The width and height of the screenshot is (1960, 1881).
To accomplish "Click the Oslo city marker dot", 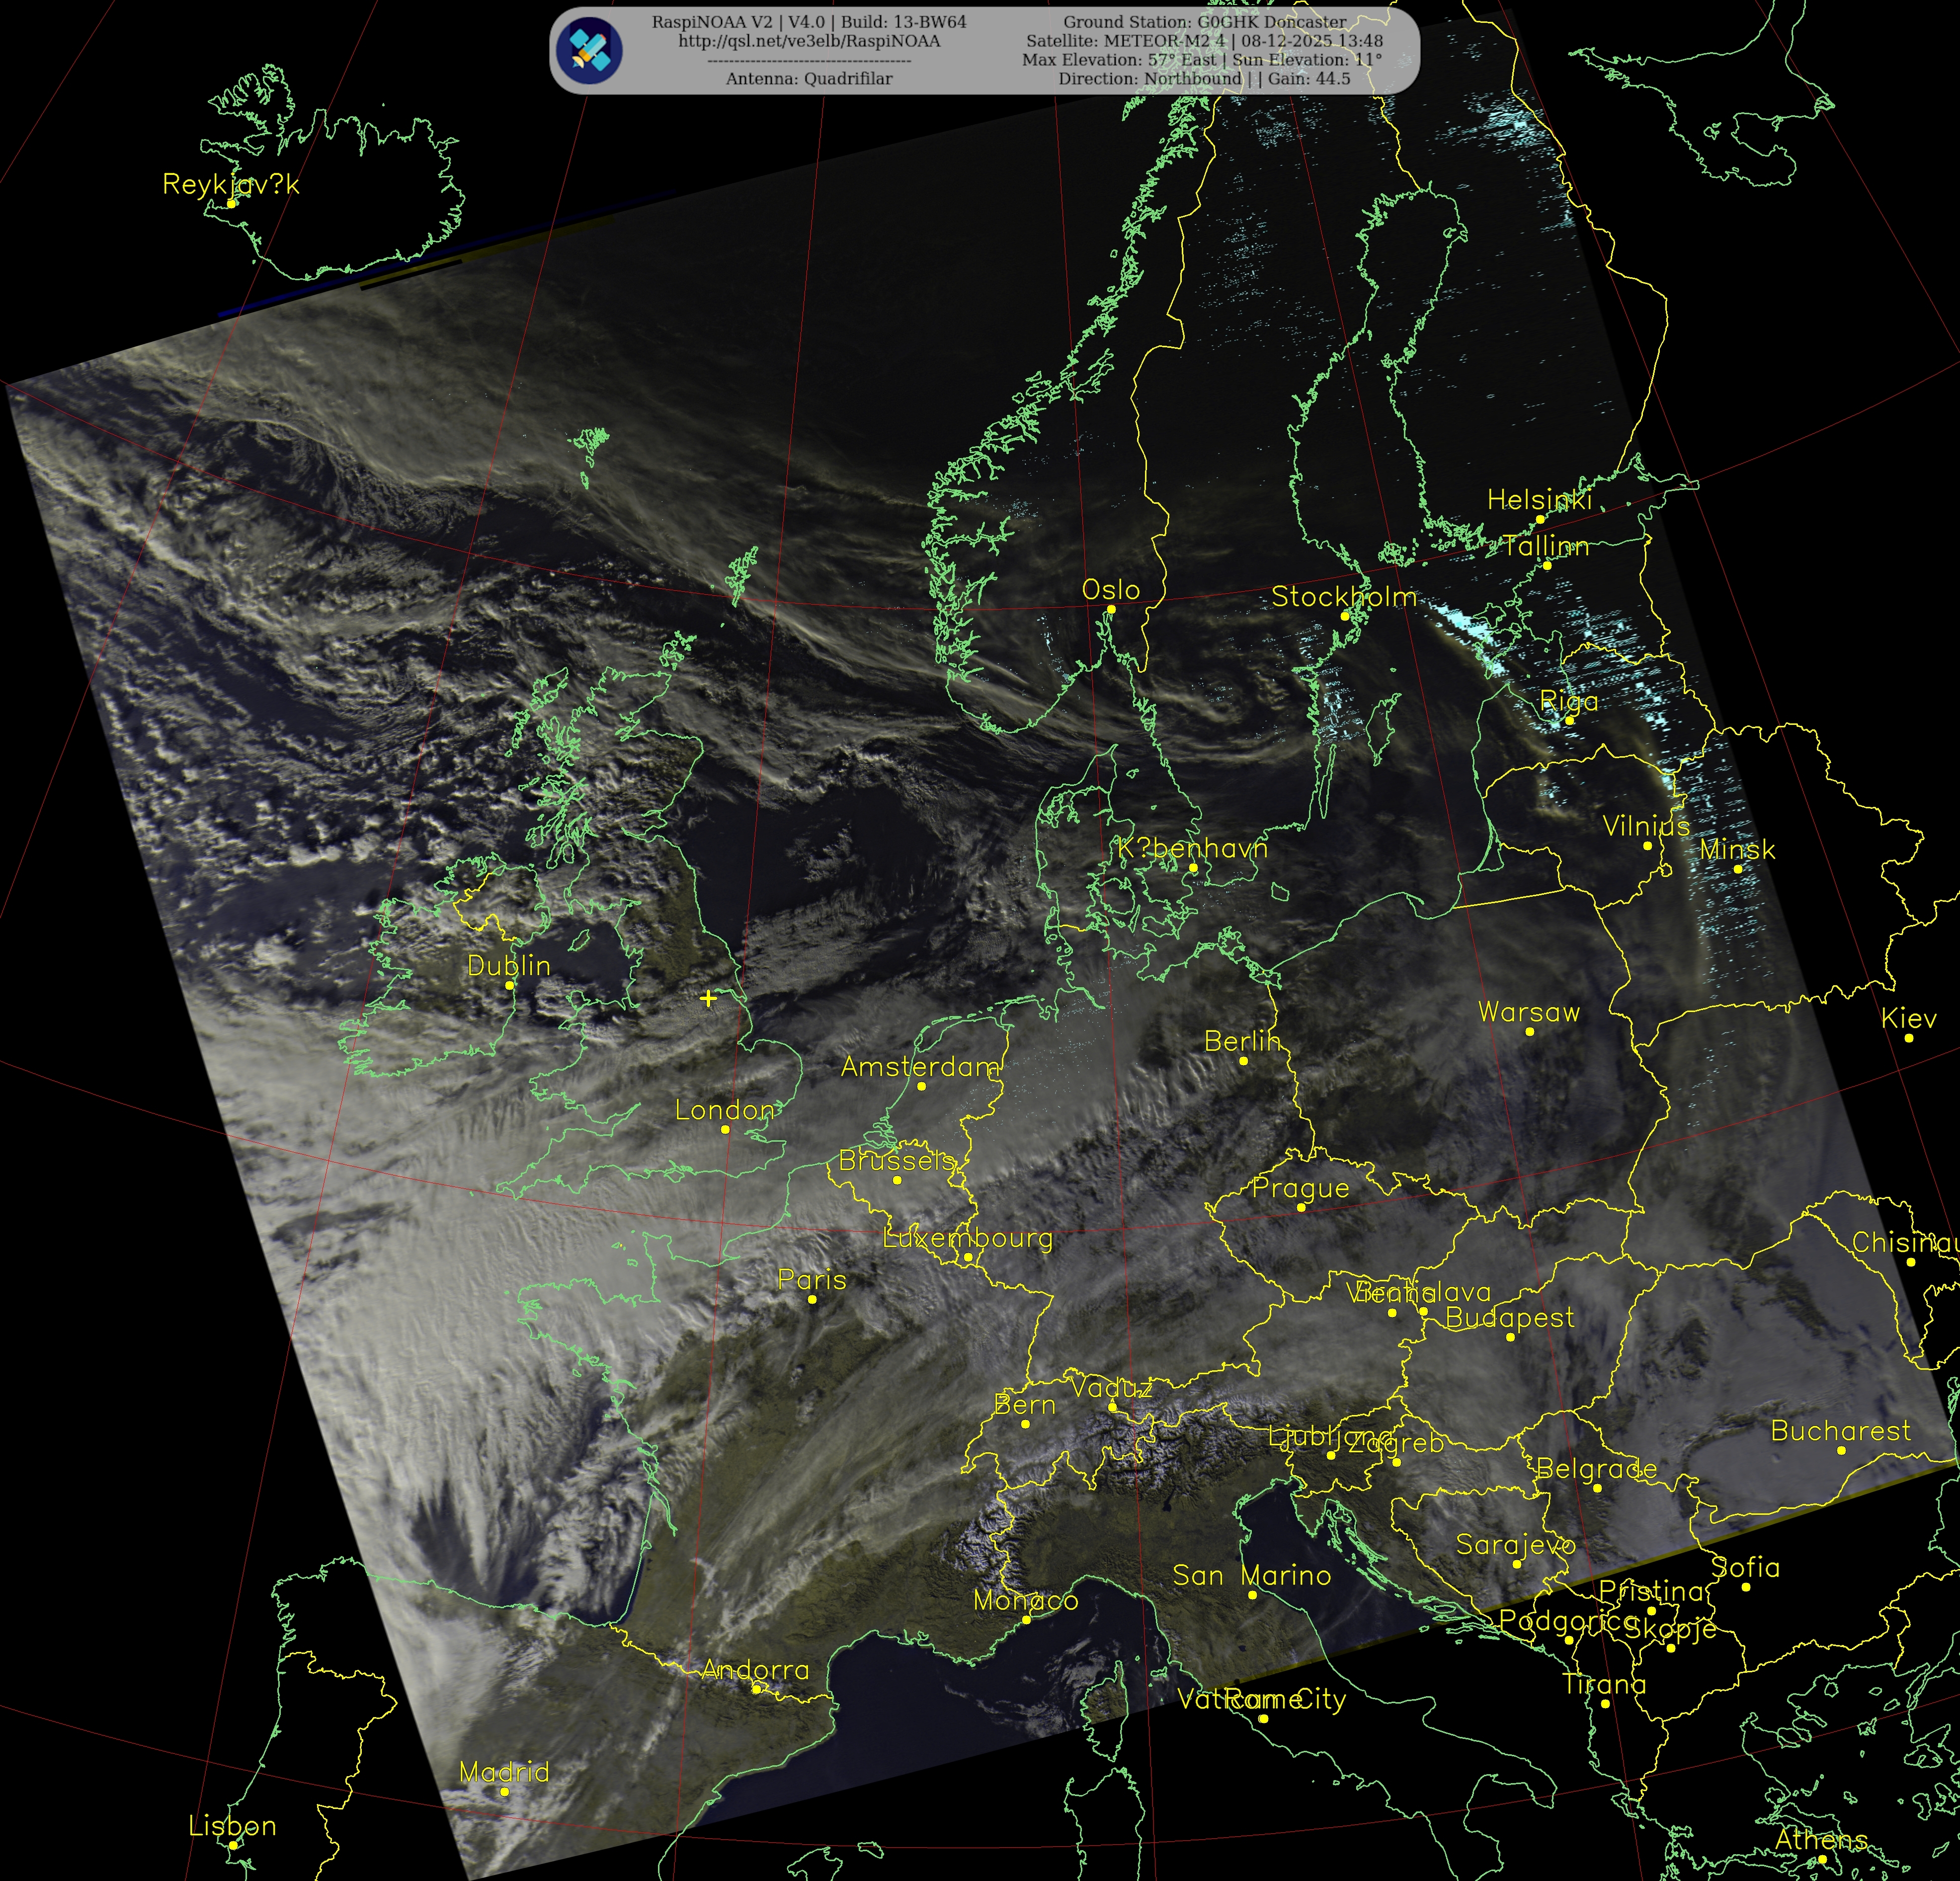I will click(1111, 609).
